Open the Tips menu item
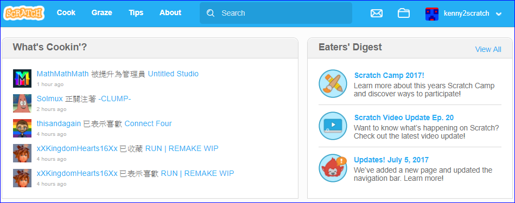Viewport: 515px width, 203px height. click(136, 13)
